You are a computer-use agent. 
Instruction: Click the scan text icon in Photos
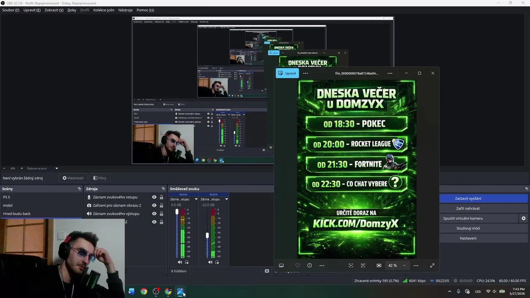pos(363,265)
